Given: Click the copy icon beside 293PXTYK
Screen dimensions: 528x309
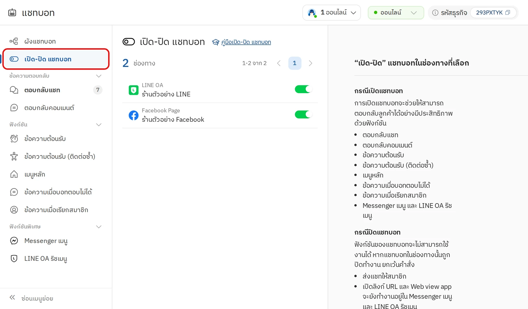Looking at the screenshot, I should [508, 13].
